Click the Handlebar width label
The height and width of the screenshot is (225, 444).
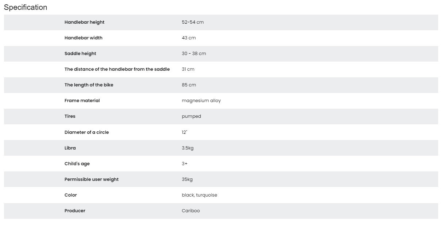point(83,38)
